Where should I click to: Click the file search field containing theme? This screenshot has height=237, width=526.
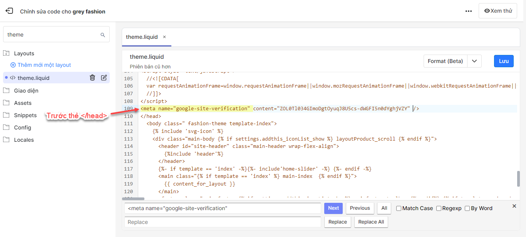[56, 35]
